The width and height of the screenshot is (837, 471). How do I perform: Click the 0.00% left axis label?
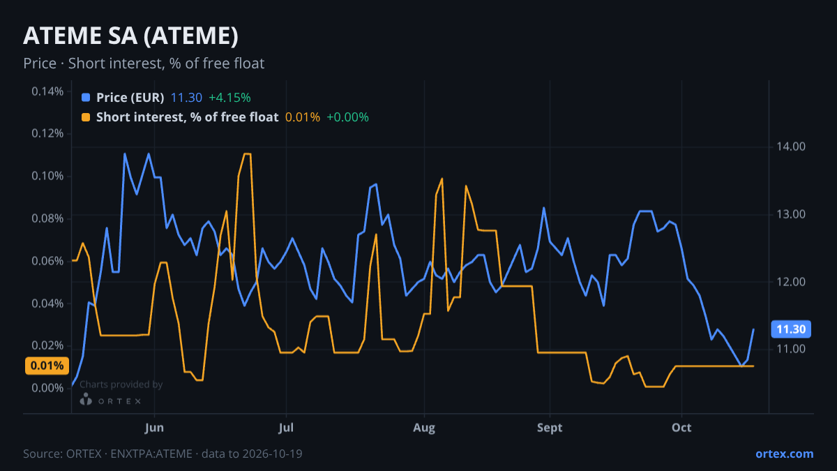(47, 388)
